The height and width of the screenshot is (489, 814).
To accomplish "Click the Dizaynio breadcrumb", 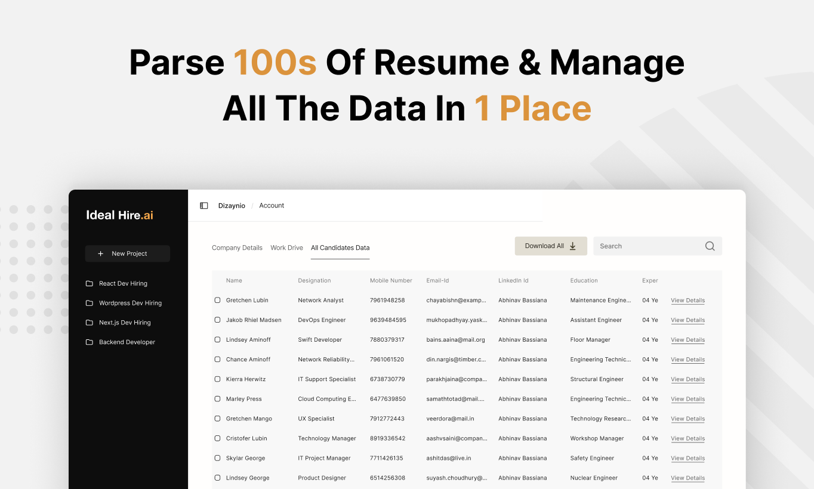I will [232, 206].
